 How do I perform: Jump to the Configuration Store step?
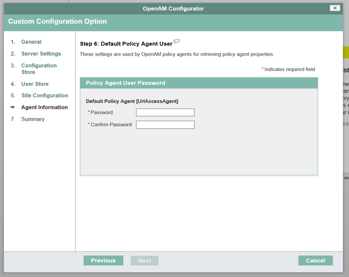(x=39, y=69)
